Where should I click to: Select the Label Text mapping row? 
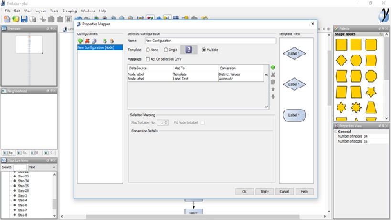tap(196, 79)
